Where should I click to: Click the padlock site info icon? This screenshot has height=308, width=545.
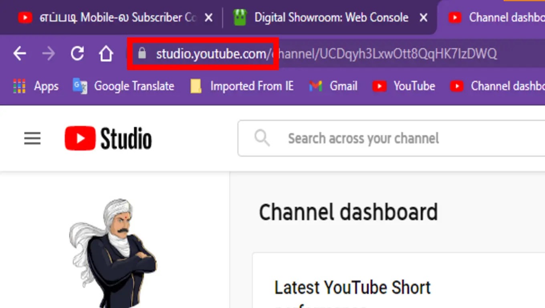[x=141, y=53]
